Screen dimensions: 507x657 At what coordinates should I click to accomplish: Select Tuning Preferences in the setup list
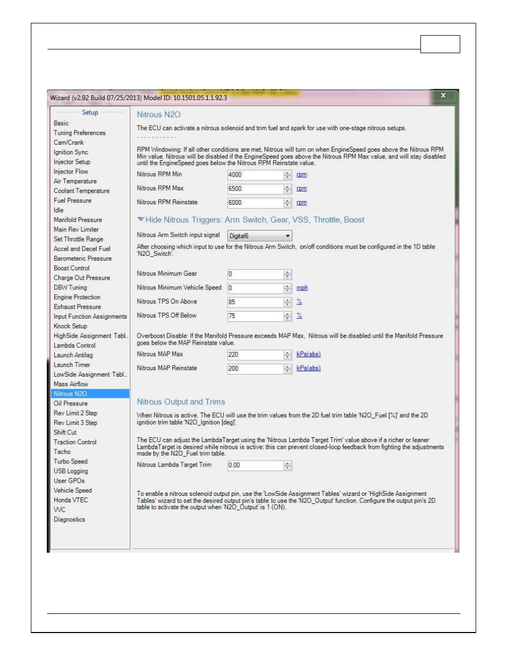click(79, 133)
